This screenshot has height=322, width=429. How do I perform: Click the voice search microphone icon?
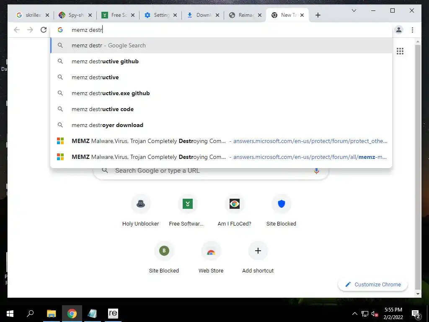coord(316,171)
